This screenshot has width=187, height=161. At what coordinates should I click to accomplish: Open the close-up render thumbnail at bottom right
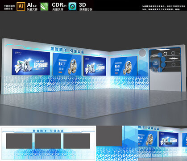click(141, 143)
